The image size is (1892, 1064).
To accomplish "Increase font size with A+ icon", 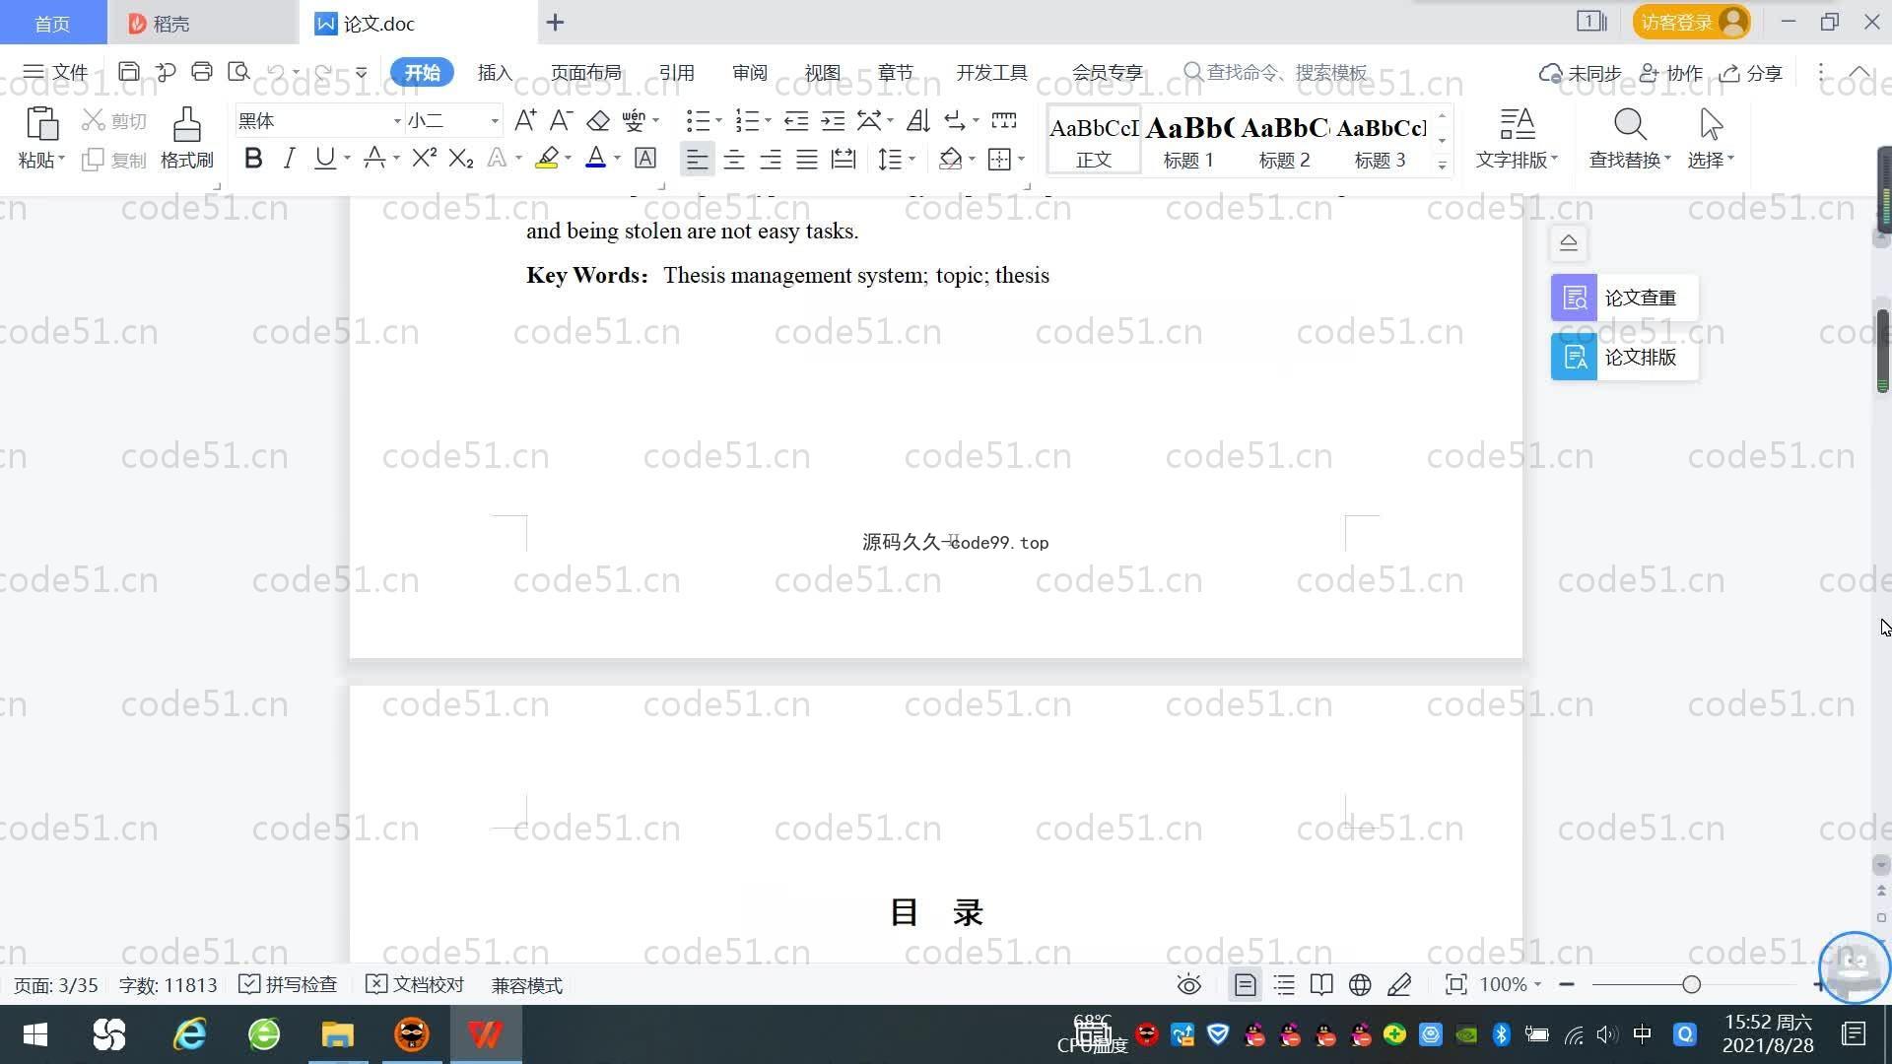I will (x=525, y=120).
